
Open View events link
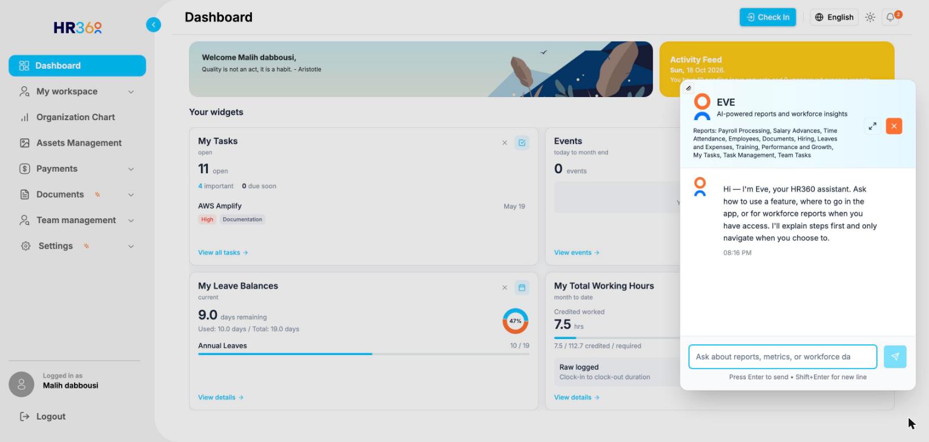tap(576, 253)
